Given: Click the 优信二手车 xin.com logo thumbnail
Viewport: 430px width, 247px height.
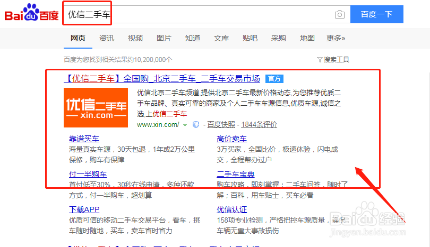Looking at the screenshot, I should (x=96, y=108).
